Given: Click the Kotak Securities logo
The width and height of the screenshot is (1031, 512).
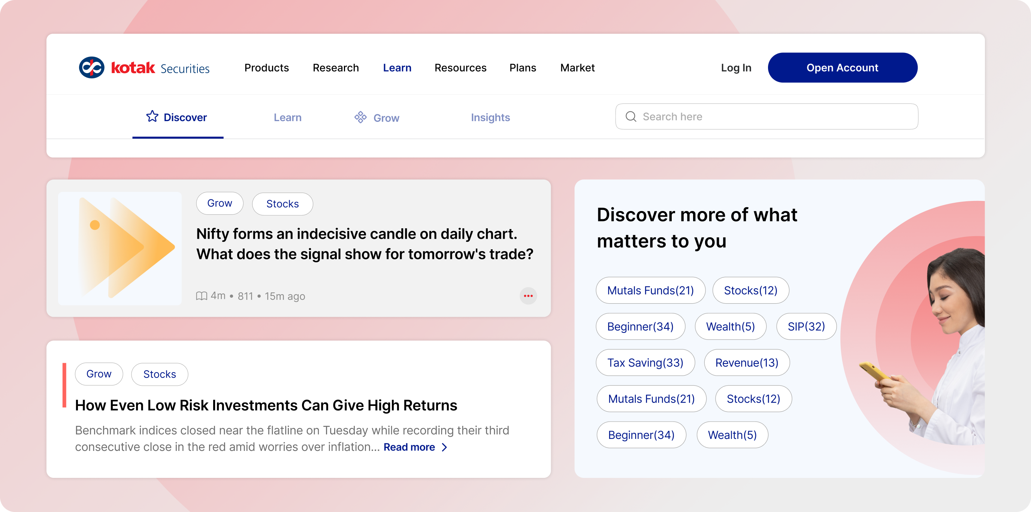Looking at the screenshot, I should [144, 67].
